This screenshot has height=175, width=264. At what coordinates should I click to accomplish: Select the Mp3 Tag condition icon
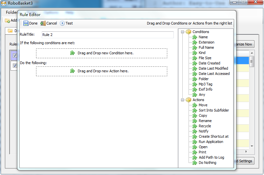click(x=195, y=84)
